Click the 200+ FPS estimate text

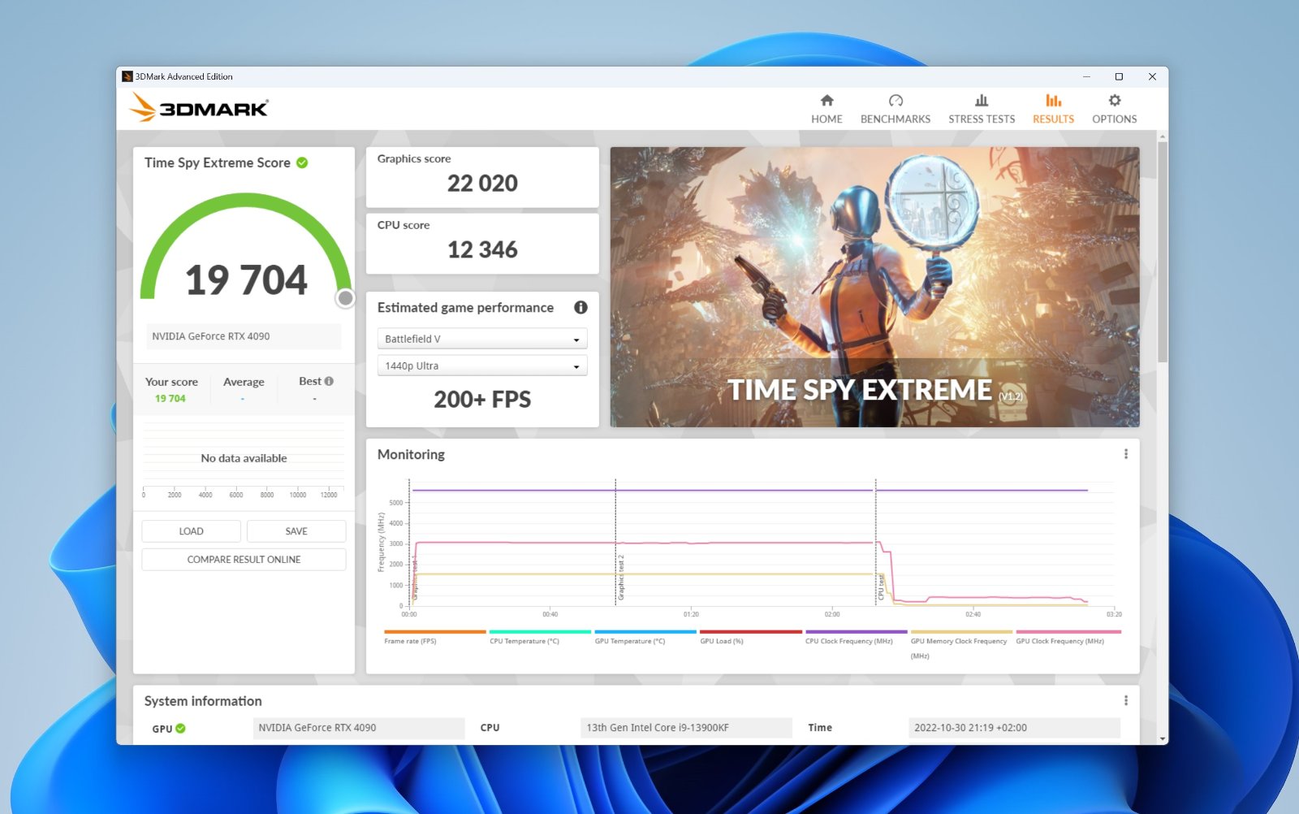[x=482, y=400]
